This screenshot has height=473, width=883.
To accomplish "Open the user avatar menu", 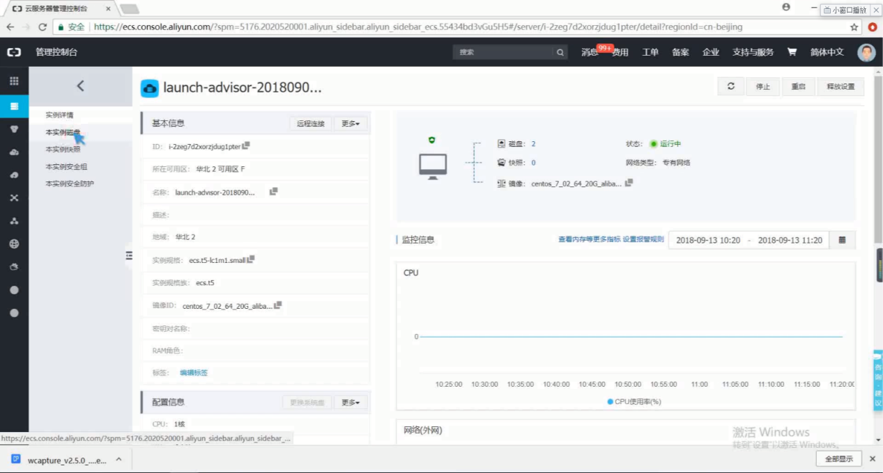I will pyautogui.click(x=866, y=52).
